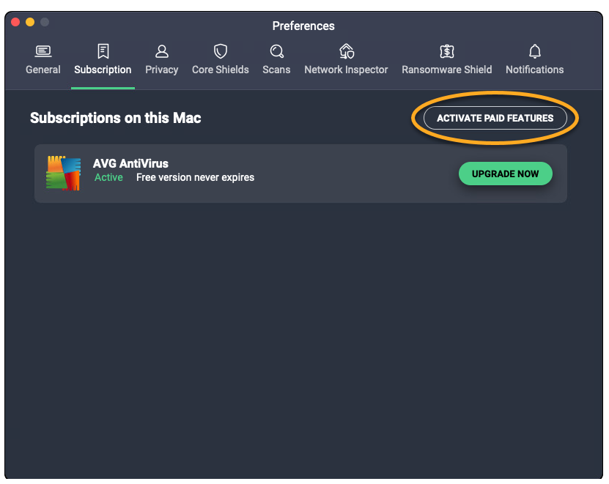Click the 'Subscriptions on this Mac' heading
Viewport: 609px width, 484px height.
point(115,118)
